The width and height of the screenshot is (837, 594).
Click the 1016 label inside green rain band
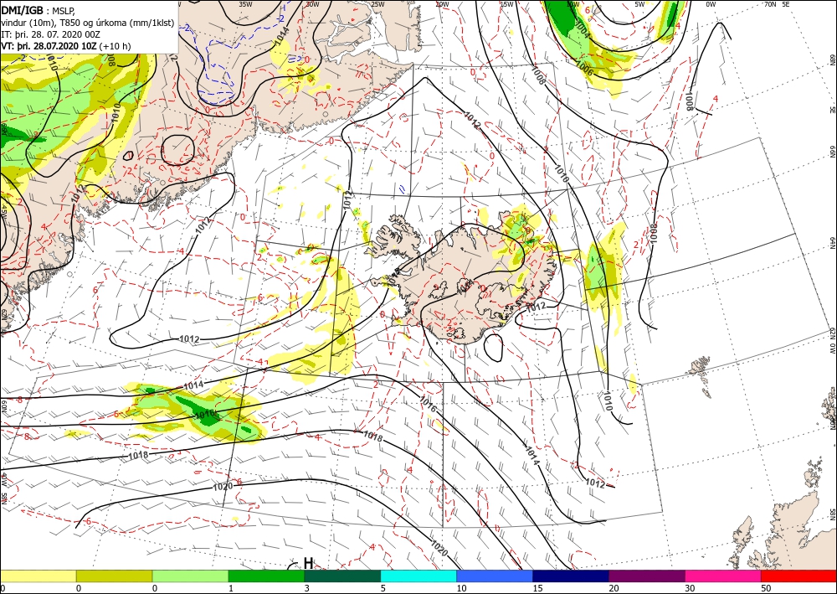(x=206, y=414)
